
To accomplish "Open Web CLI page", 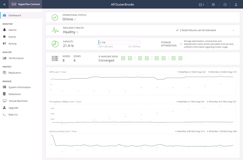I will tap(21, 114).
